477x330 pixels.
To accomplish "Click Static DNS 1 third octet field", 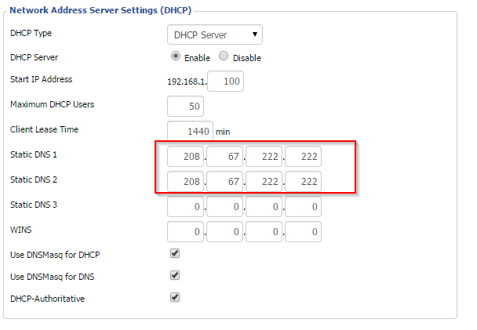I will pyautogui.click(x=264, y=157).
